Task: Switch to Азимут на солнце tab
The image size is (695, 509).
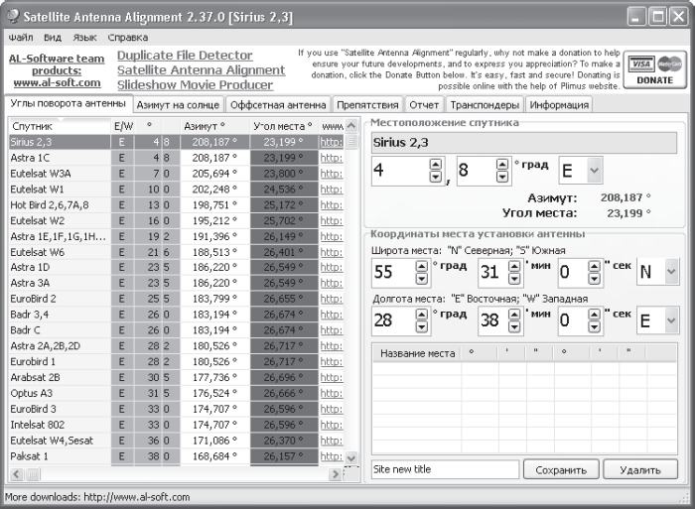Action: [178, 105]
